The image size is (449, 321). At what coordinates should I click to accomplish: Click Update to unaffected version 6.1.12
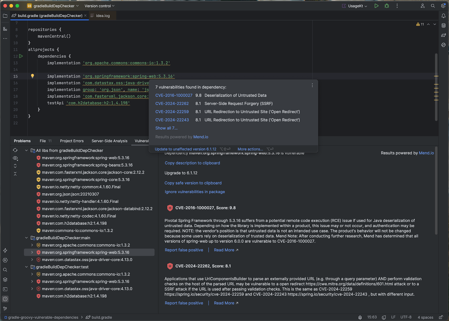(185, 149)
